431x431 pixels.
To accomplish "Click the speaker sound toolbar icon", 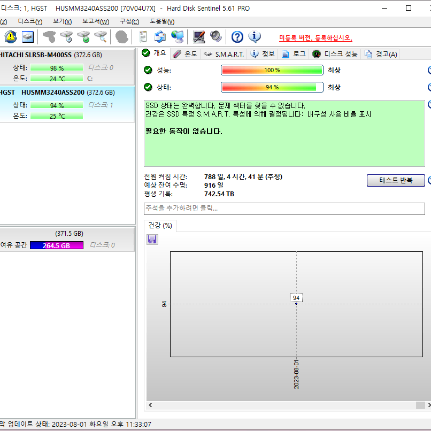I will 216,37.
